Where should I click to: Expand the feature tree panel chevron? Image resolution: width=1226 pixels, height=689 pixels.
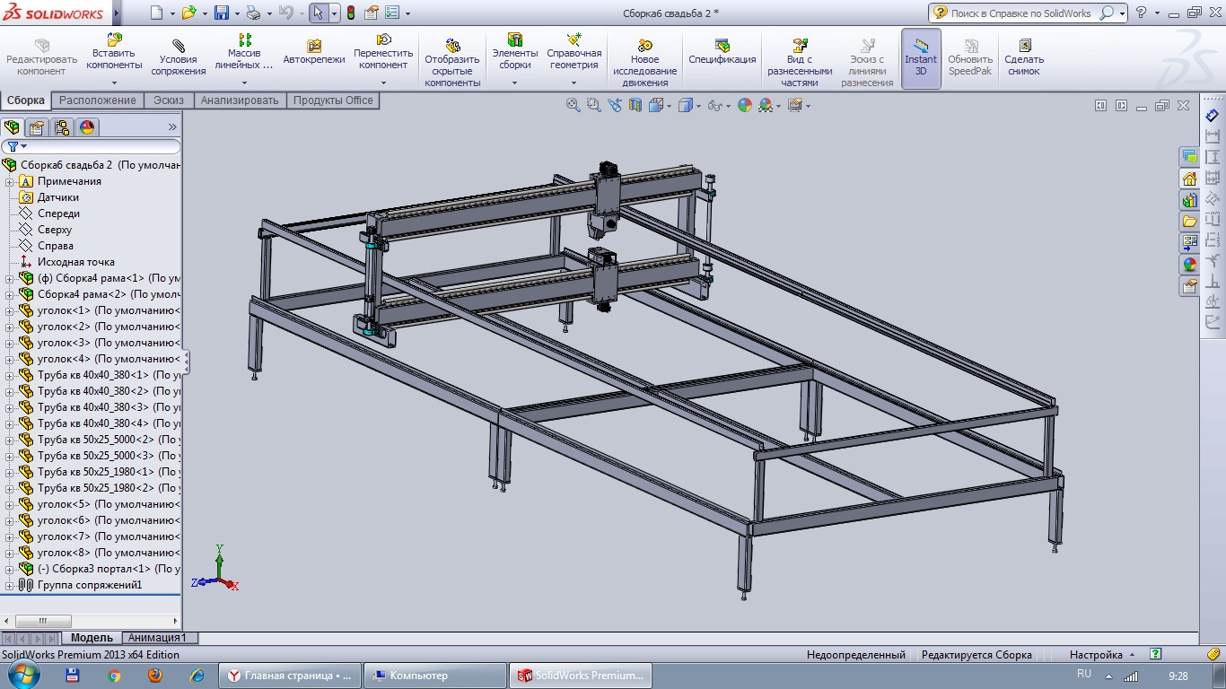tap(172, 127)
